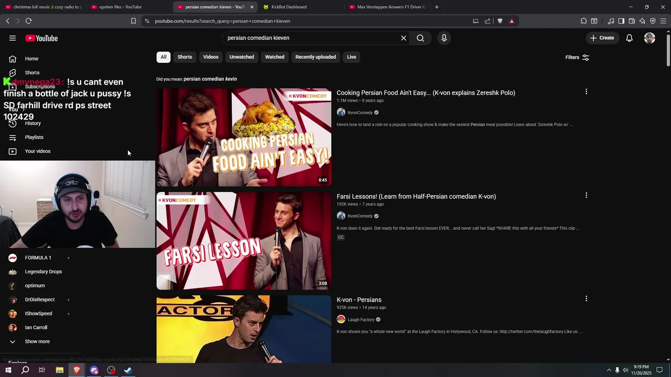The width and height of the screenshot is (671, 377).
Task: Run the search with the magnifier button
Action: click(420, 38)
